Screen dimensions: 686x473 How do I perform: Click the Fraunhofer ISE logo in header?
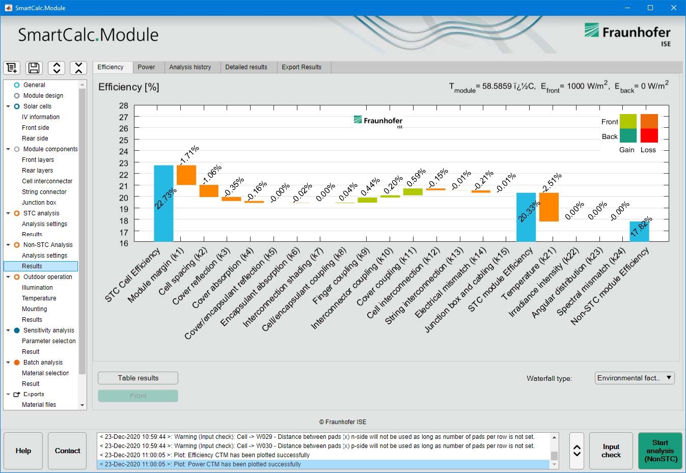(627, 34)
